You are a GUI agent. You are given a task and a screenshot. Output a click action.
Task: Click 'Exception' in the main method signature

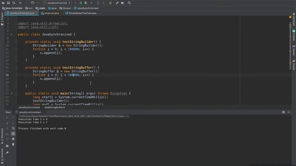118,93
